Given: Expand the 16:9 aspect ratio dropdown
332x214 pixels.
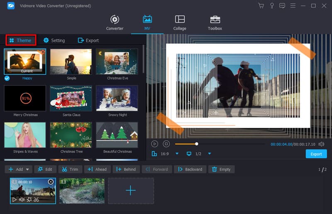Looking at the screenshot, I should point(177,154).
